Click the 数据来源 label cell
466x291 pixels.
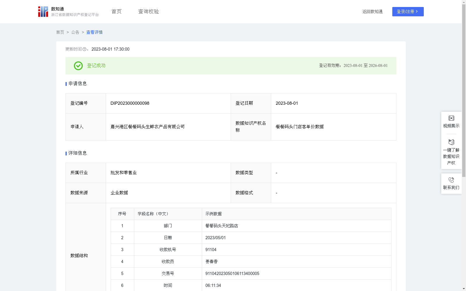point(86,193)
